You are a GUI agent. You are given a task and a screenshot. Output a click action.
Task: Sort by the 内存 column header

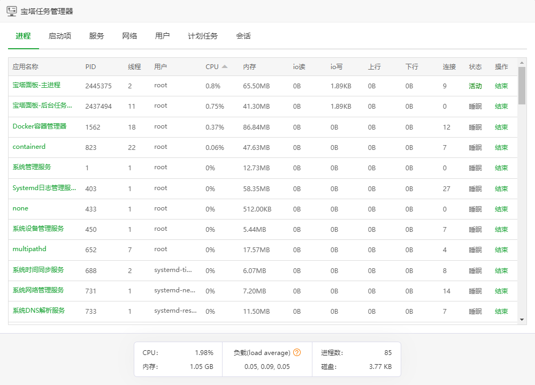[249, 66]
